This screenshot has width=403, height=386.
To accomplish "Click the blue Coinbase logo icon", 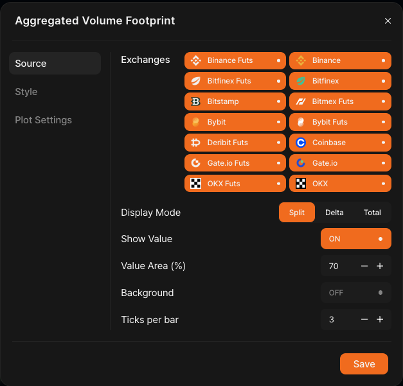I will (x=301, y=143).
